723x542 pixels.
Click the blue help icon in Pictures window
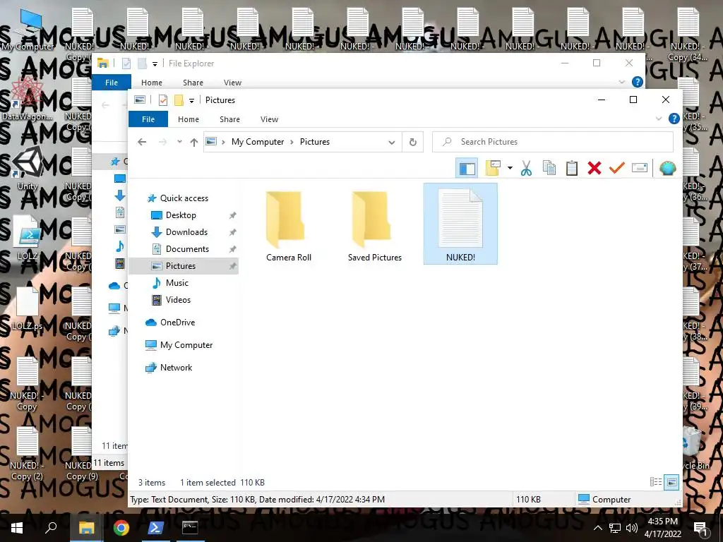coord(674,119)
